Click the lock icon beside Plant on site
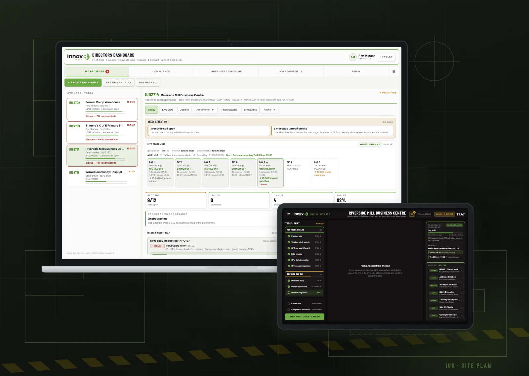This screenshot has height=376, width=529. click(x=320, y=236)
